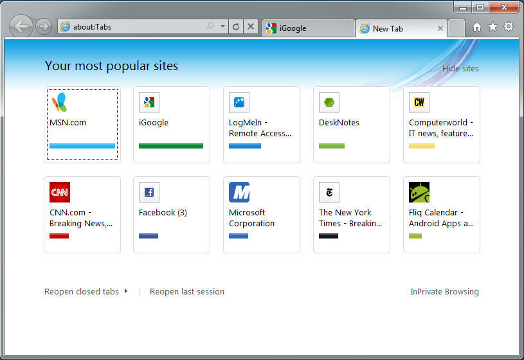Click Hide sites link

tap(460, 69)
